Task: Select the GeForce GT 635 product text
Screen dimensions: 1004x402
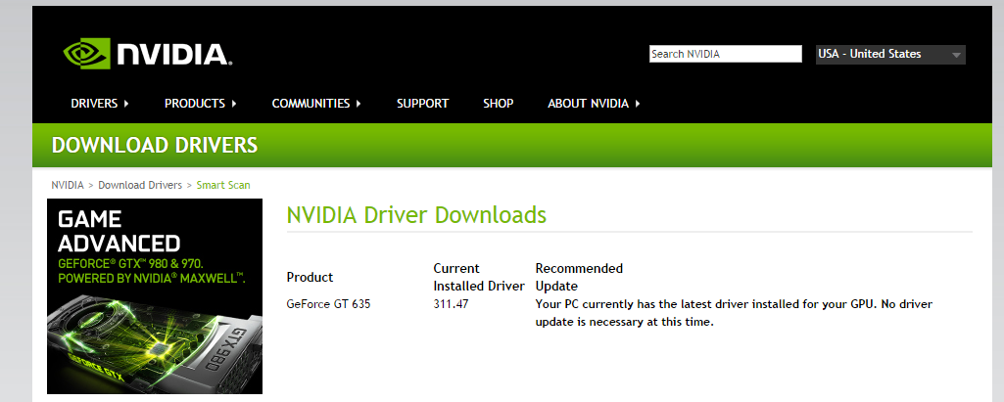Action: coord(328,304)
